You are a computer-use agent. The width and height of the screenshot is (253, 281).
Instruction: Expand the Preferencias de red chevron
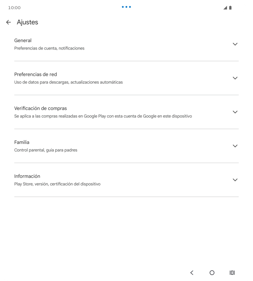235,78
